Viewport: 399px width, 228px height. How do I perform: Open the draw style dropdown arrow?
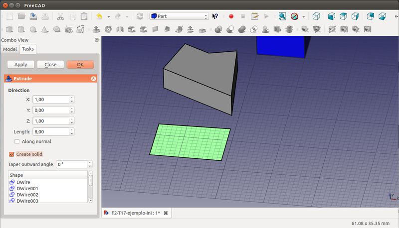[x=303, y=17]
